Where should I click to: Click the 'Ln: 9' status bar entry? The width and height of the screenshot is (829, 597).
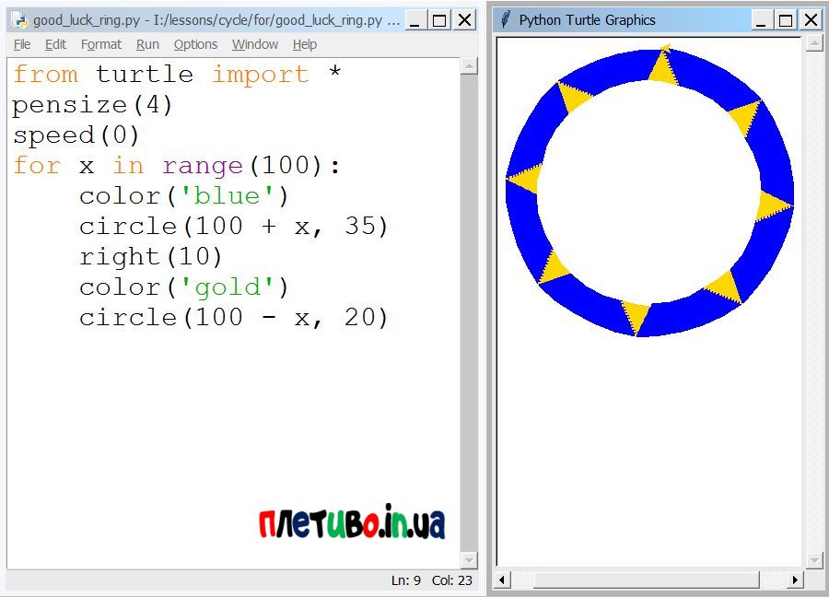pyautogui.click(x=406, y=580)
